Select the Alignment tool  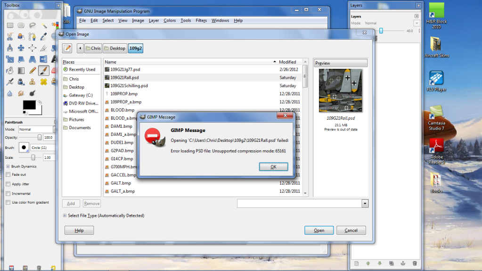[x=33, y=48]
